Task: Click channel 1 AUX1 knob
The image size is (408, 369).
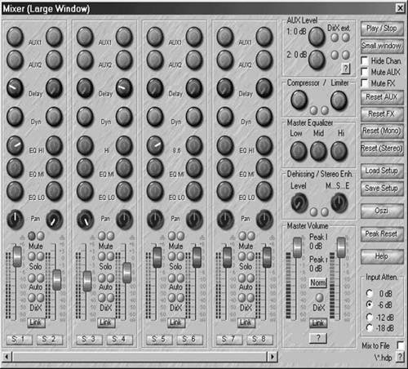Action: 15,37
